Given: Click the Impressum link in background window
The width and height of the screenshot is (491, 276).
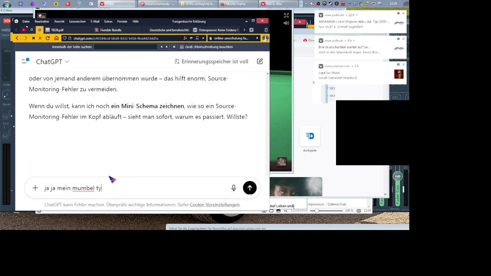Looking at the screenshot, I should click(316, 204).
